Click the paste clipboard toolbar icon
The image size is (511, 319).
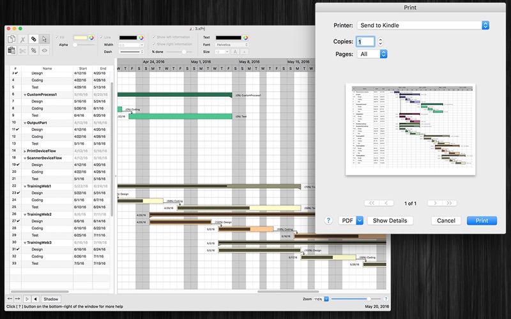pyautogui.click(x=11, y=50)
